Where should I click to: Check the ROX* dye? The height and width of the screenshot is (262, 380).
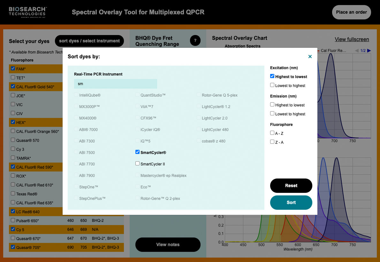[13, 176]
